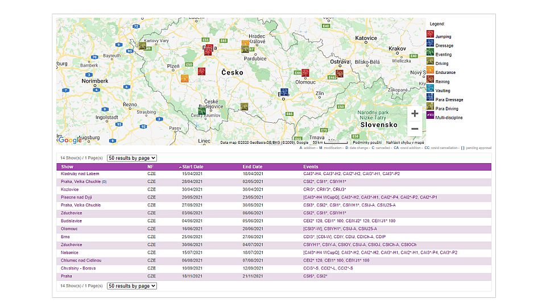The width and height of the screenshot is (546, 307).
Task: Sort table by NF column
Action: pyautogui.click(x=150, y=167)
